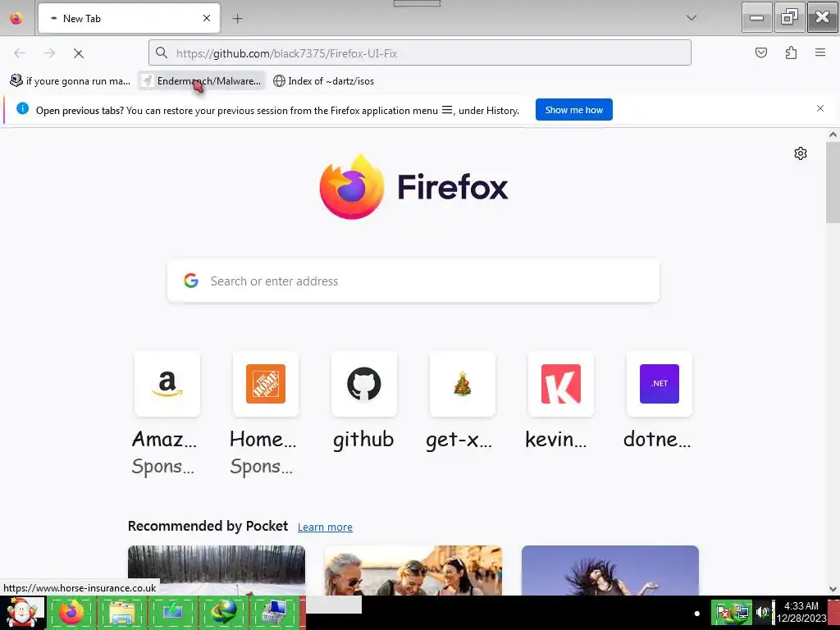Open the Internet Download Manager globe icon
The image size is (840, 630).
point(223,612)
